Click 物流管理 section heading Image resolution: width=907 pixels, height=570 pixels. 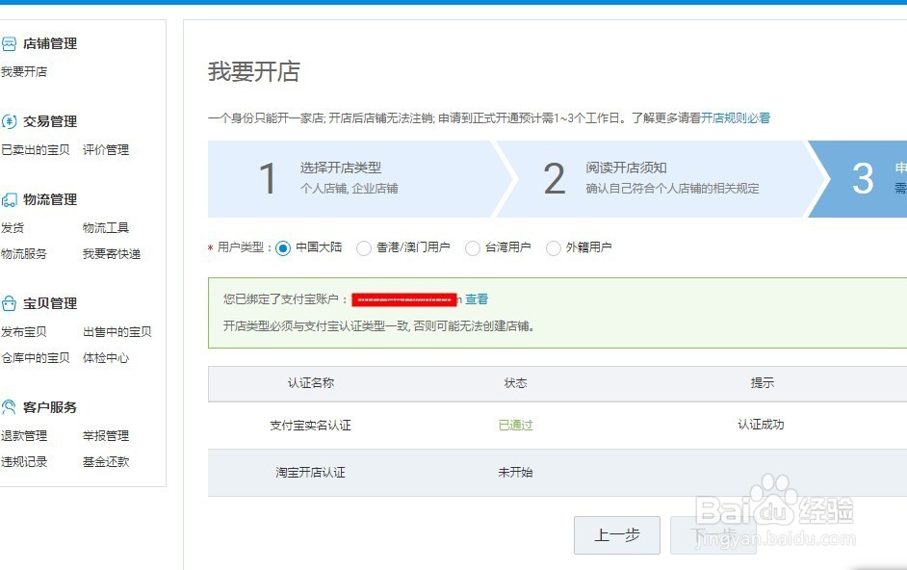coord(50,199)
